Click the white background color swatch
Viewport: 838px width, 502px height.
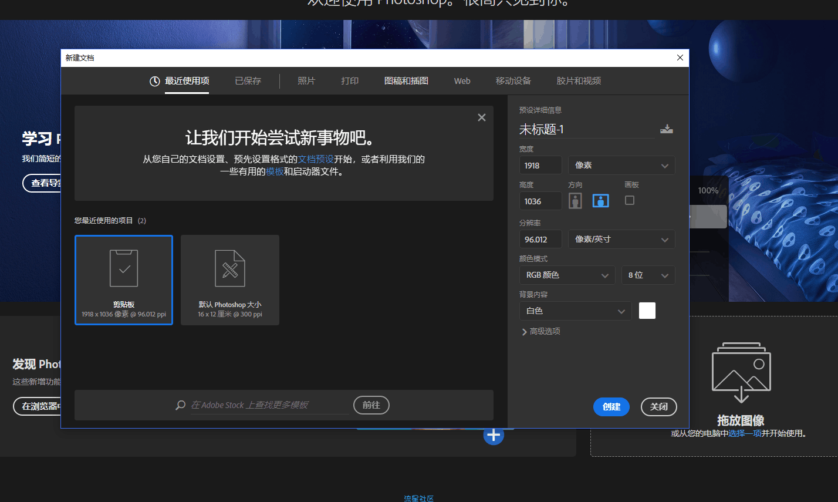(647, 311)
